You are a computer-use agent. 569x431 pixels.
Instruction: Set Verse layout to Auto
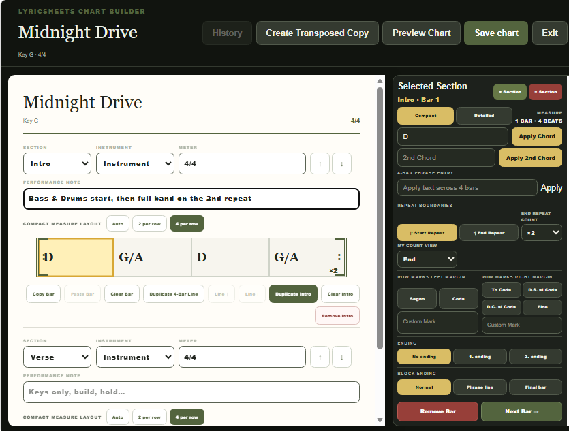pos(118,417)
